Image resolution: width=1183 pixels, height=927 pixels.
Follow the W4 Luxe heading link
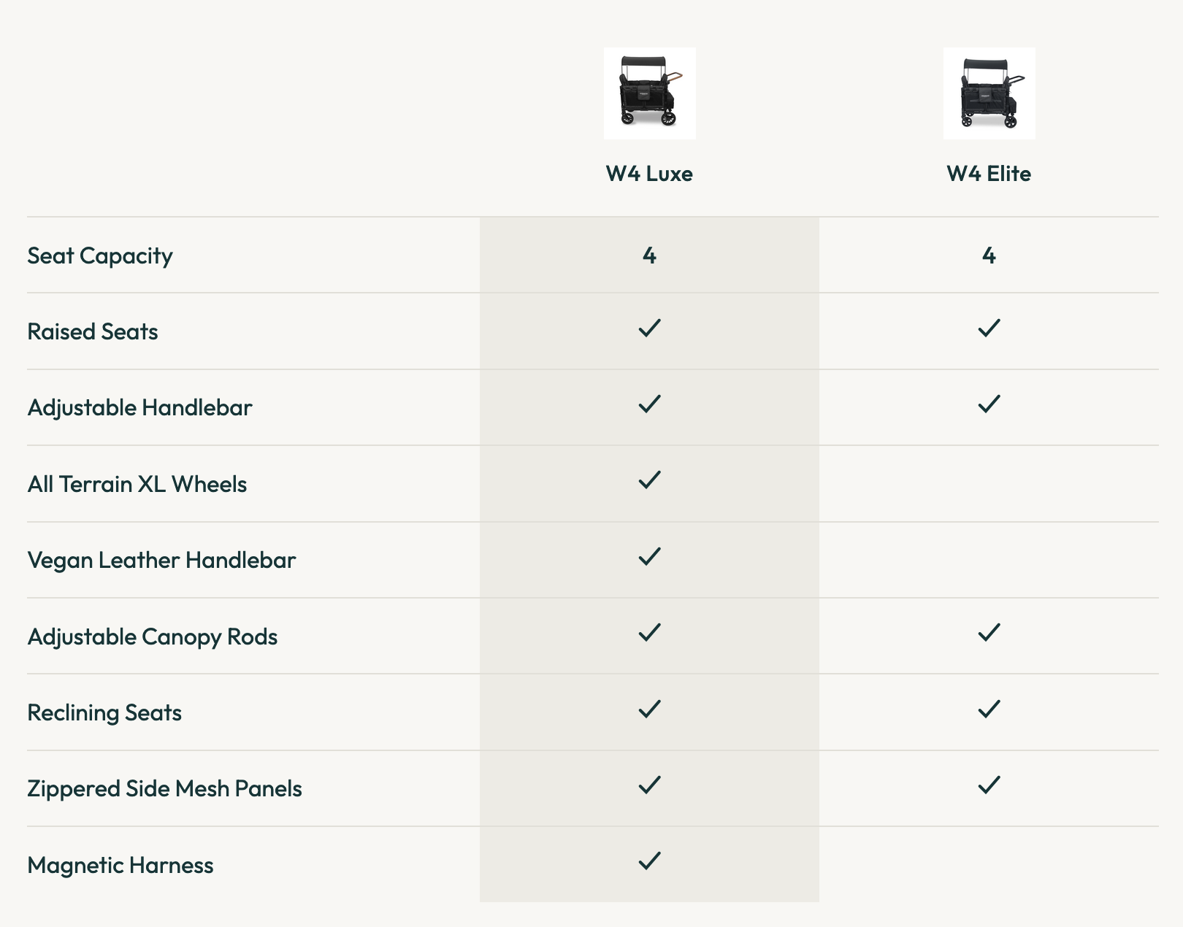tap(649, 174)
